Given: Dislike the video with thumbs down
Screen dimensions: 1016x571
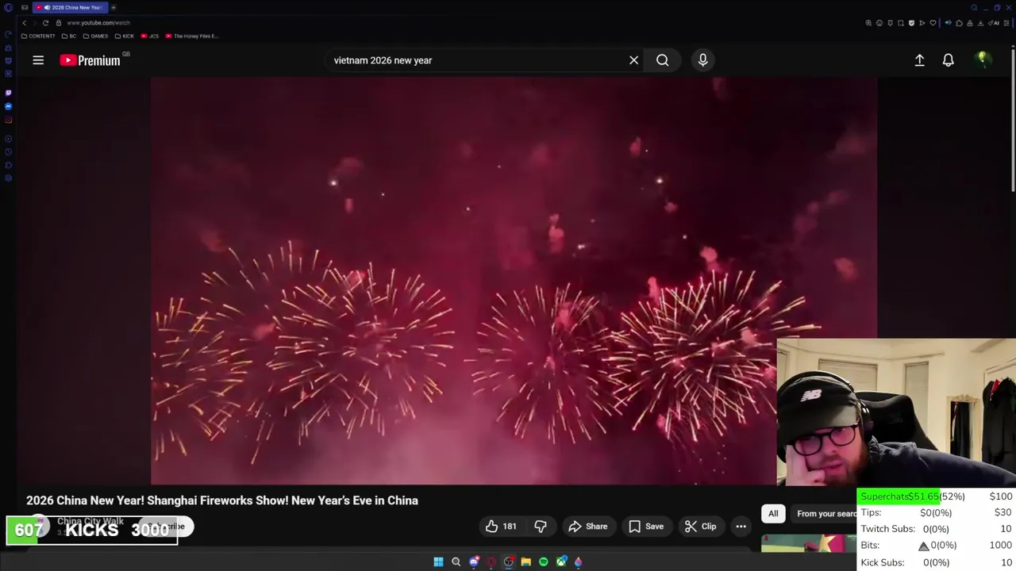Looking at the screenshot, I should click(x=541, y=527).
